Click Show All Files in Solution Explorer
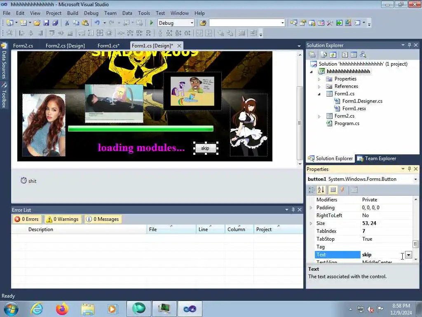 pyautogui.click(x=324, y=55)
